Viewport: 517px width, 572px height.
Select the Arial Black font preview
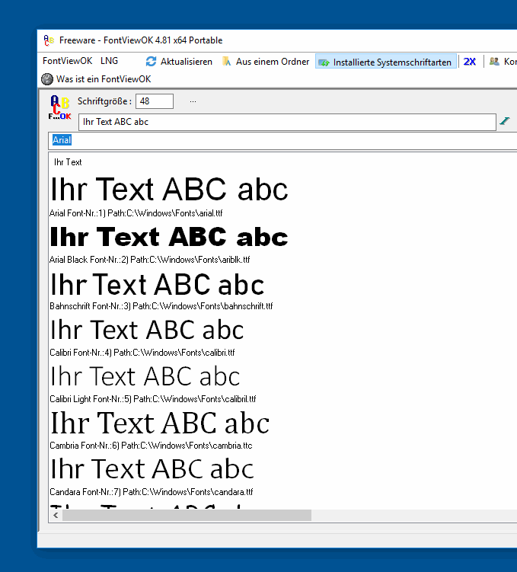pos(169,237)
